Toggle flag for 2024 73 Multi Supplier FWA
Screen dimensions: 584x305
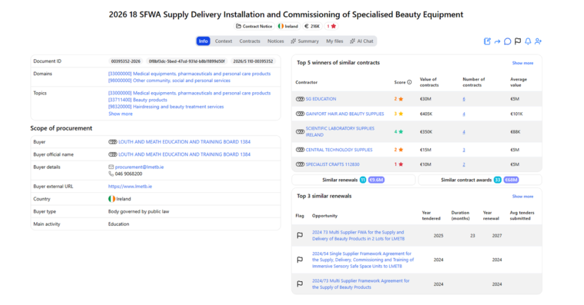[x=300, y=235]
